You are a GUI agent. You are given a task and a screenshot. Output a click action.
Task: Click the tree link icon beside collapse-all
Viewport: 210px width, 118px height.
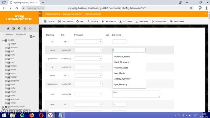coord(34,36)
